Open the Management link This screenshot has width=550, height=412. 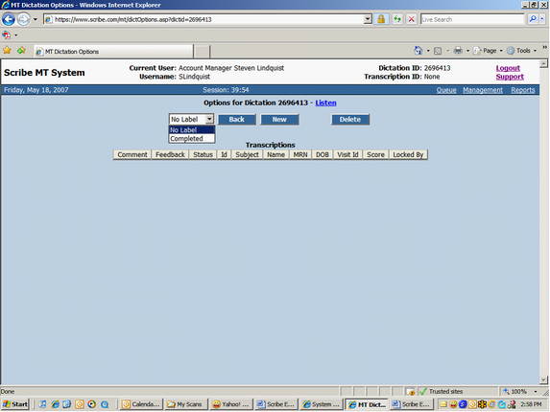pyautogui.click(x=482, y=90)
